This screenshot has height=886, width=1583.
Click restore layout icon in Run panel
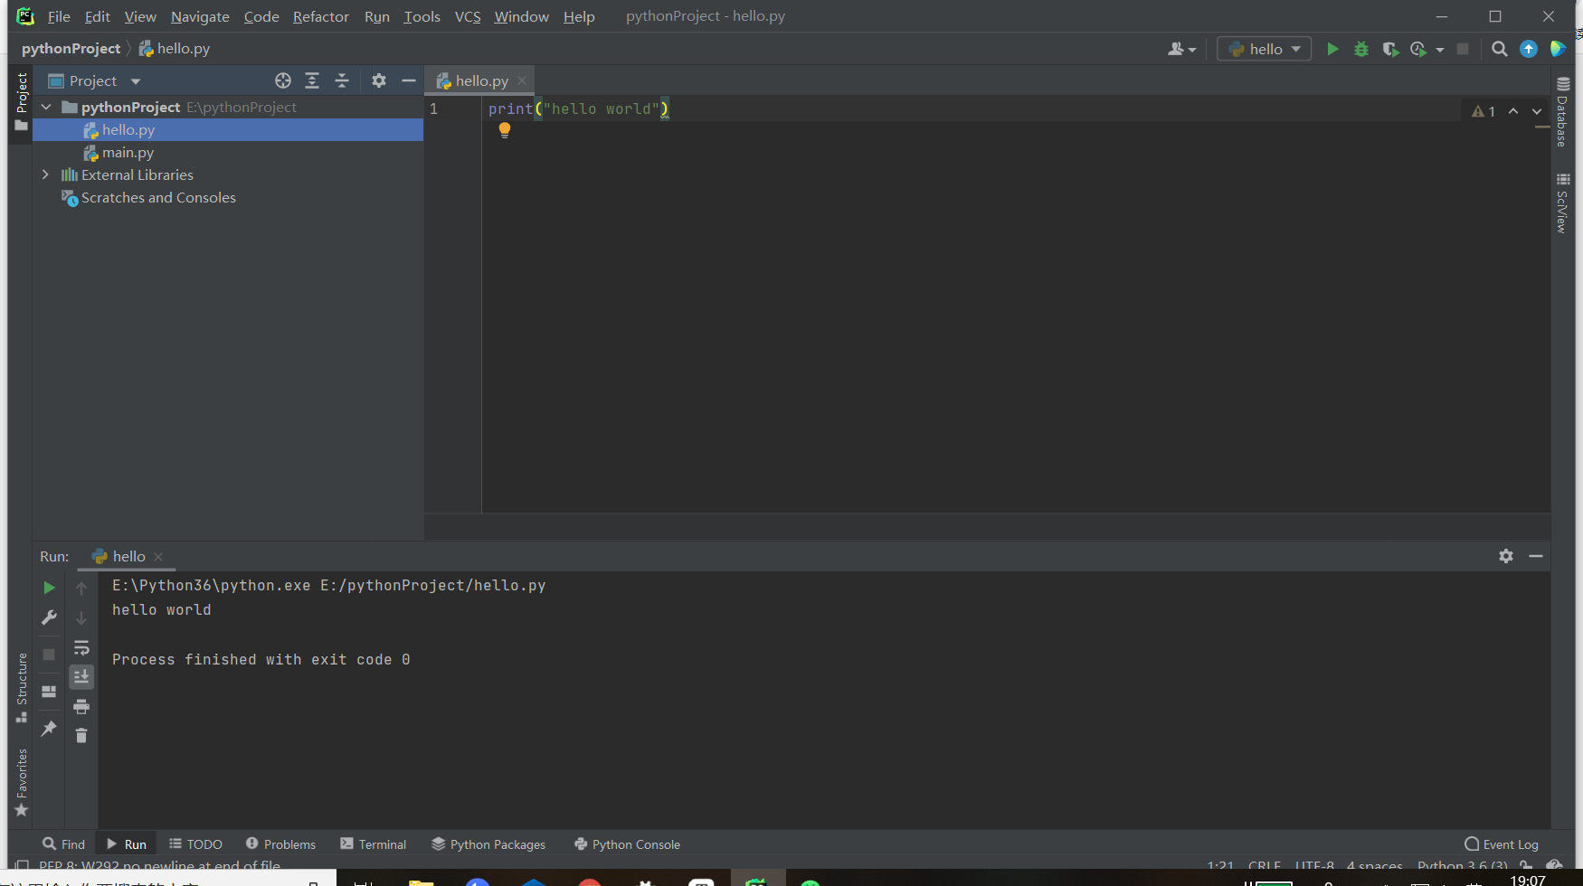point(49,691)
